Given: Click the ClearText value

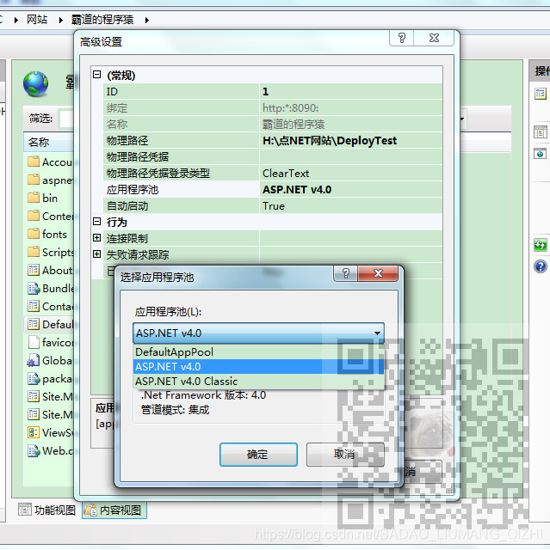Looking at the screenshot, I should coord(286,174).
